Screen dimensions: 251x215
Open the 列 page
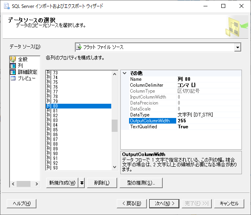tap(20, 66)
